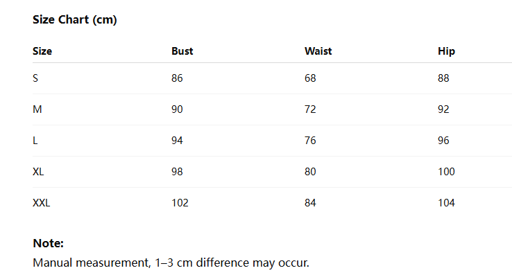Select waist value 68 for size S
The width and height of the screenshot is (512, 275).
pyautogui.click(x=310, y=78)
